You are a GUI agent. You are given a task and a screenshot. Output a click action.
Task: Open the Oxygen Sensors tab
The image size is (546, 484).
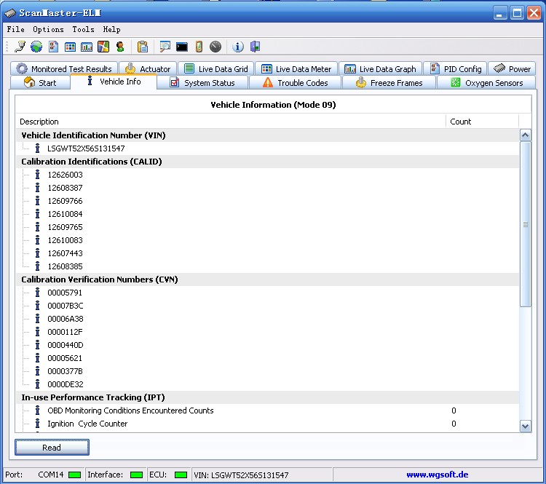[x=486, y=83]
